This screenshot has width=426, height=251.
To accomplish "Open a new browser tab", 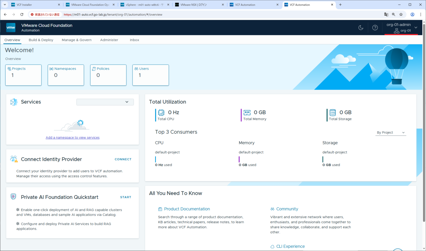I will pyautogui.click(x=340, y=5).
